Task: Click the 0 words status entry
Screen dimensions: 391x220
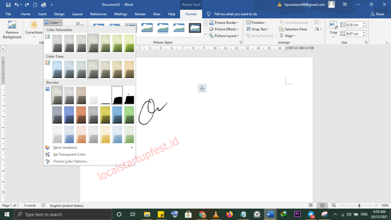Action: pos(30,206)
